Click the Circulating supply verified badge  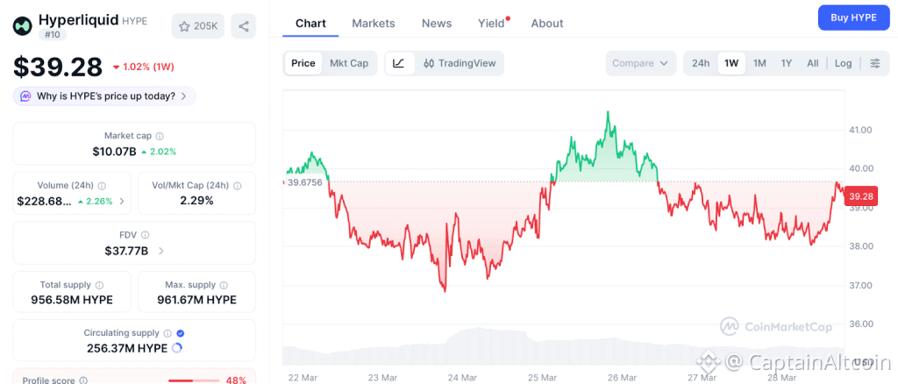click(x=181, y=333)
